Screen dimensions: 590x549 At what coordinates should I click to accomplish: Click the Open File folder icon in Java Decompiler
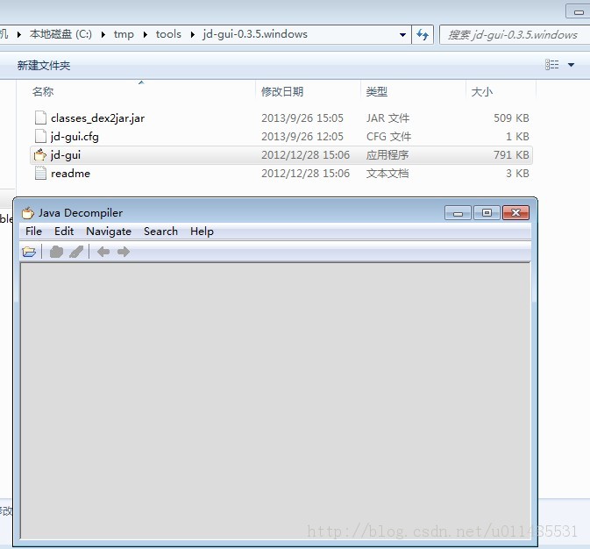(29, 252)
